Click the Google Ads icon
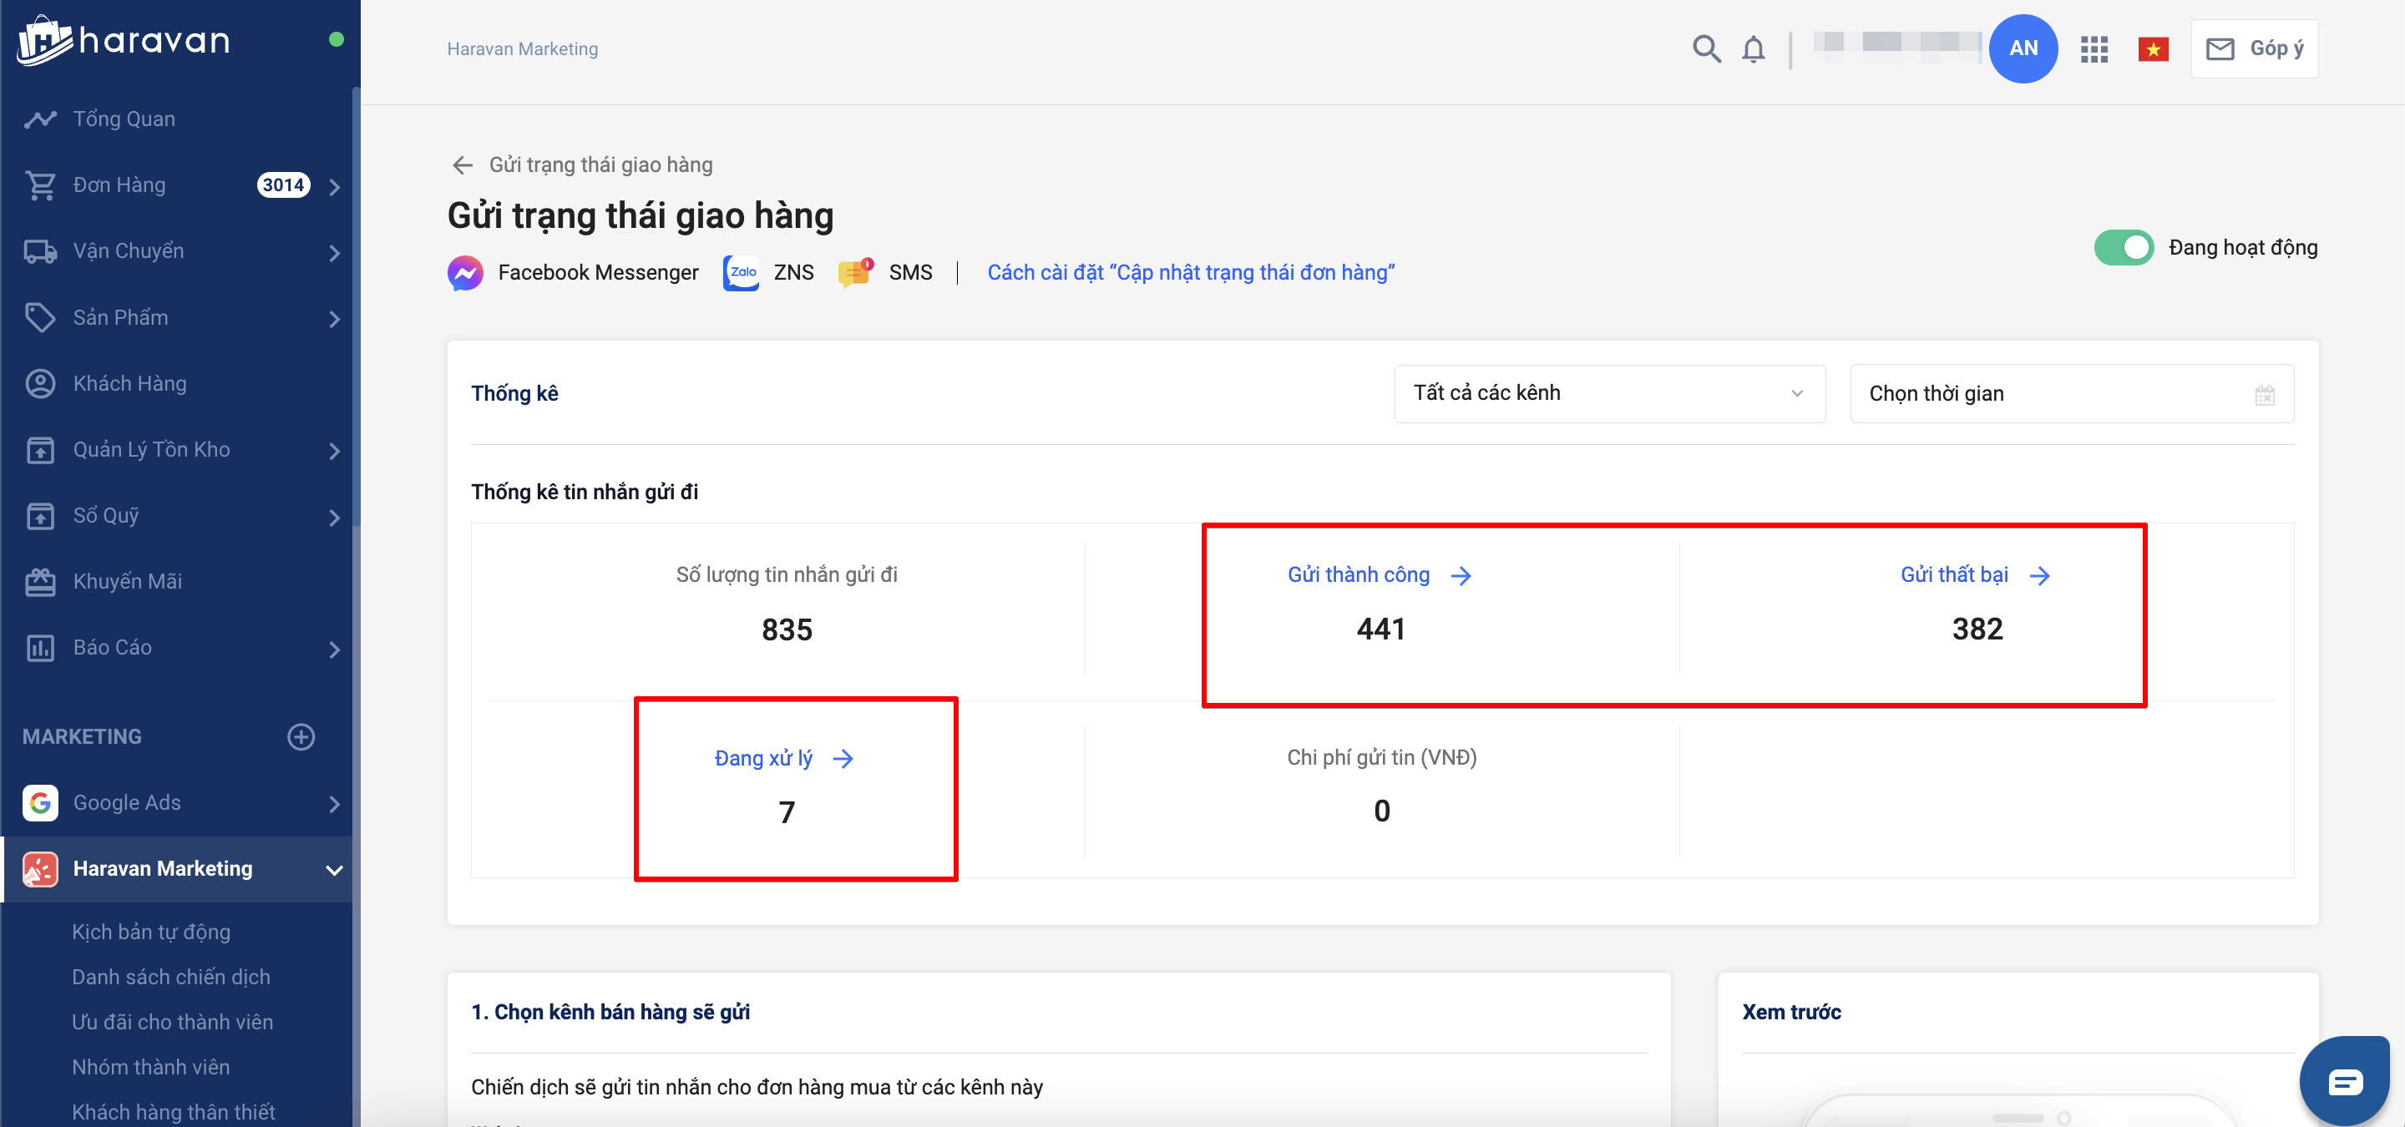Screen dimensions: 2405x1127 [40, 802]
